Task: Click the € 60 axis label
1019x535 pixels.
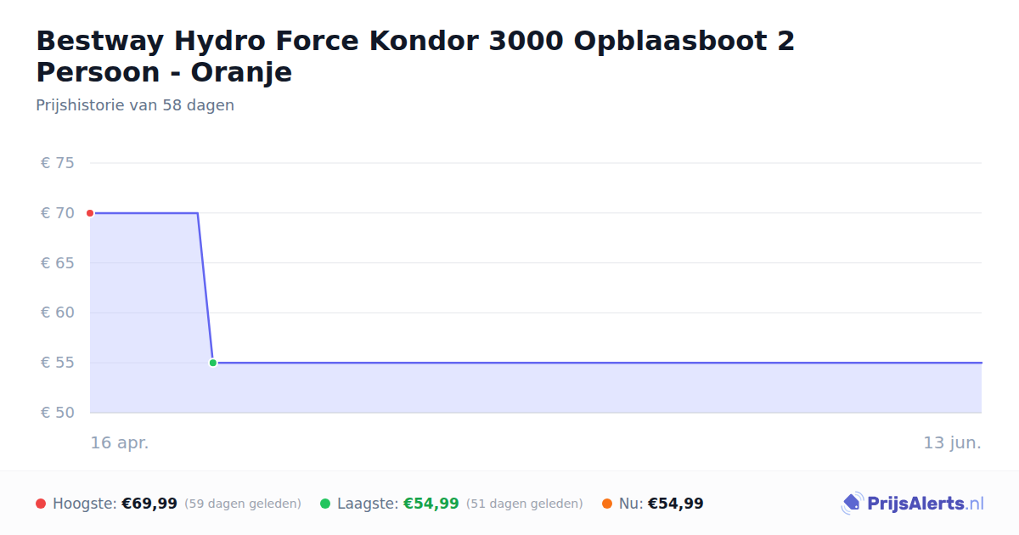Action: (x=58, y=313)
